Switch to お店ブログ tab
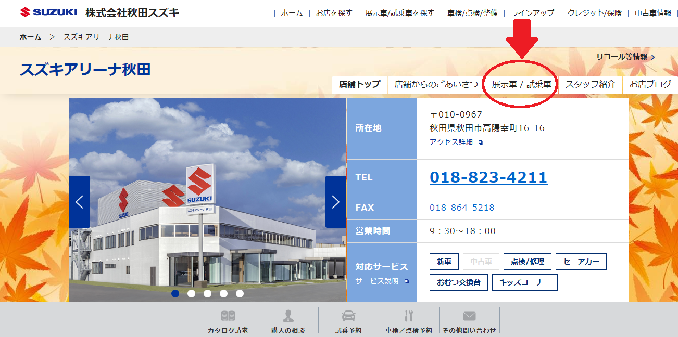 (650, 84)
